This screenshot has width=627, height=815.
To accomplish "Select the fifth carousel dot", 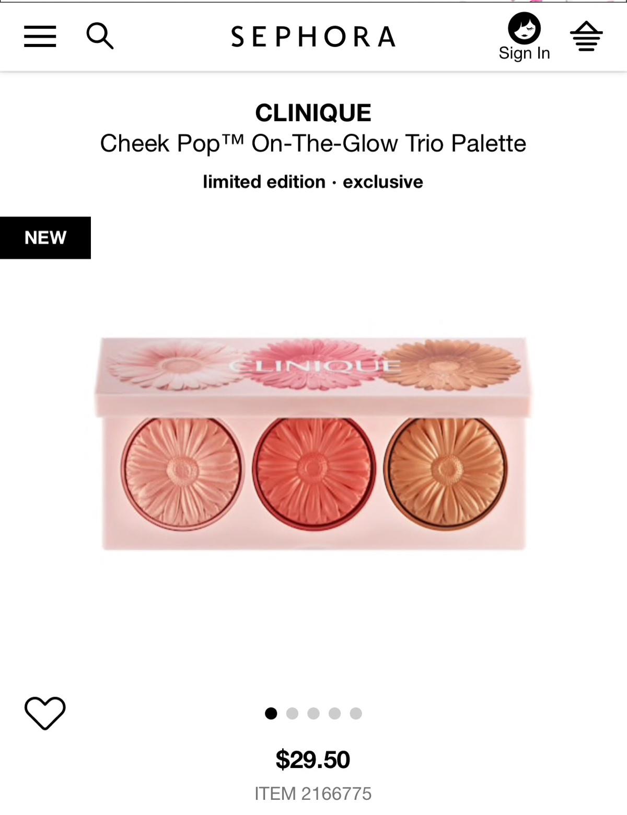I will tap(356, 713).
